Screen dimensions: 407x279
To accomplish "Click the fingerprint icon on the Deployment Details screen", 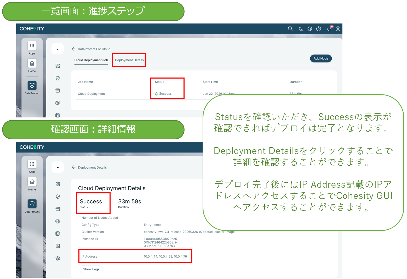I will tap(58, 221).
